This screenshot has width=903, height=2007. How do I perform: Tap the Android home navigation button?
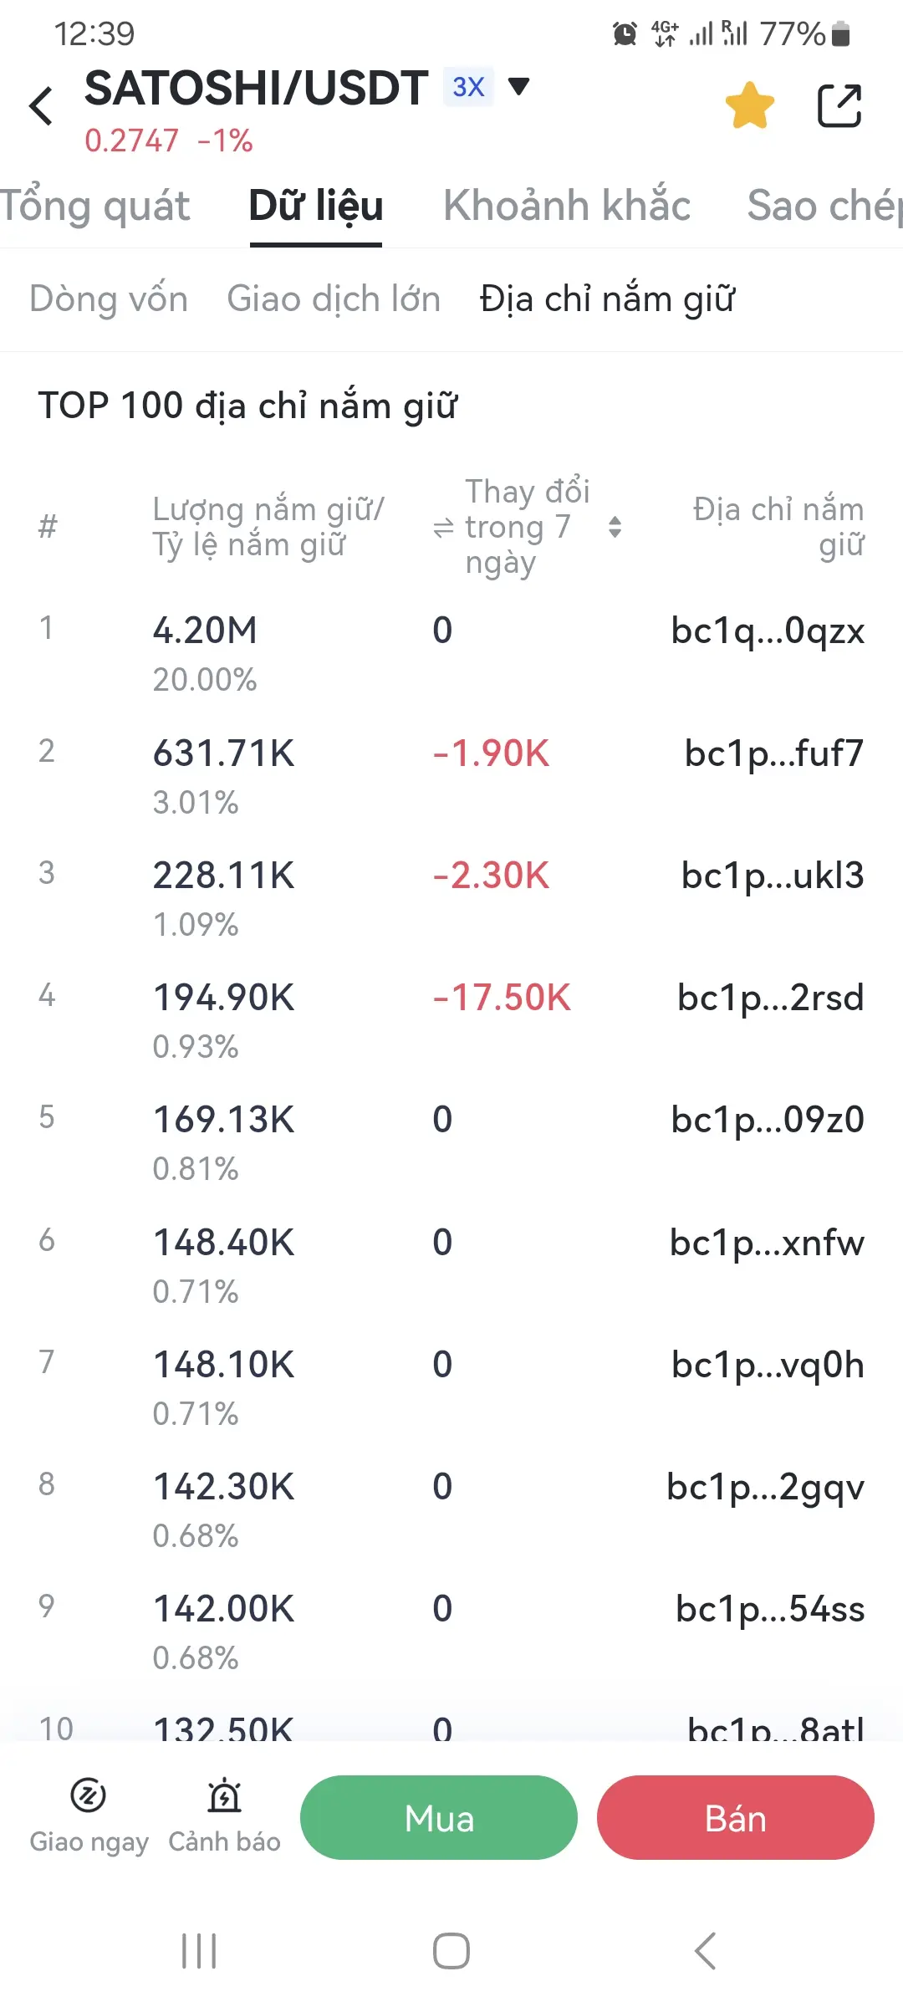point(451,1951)
